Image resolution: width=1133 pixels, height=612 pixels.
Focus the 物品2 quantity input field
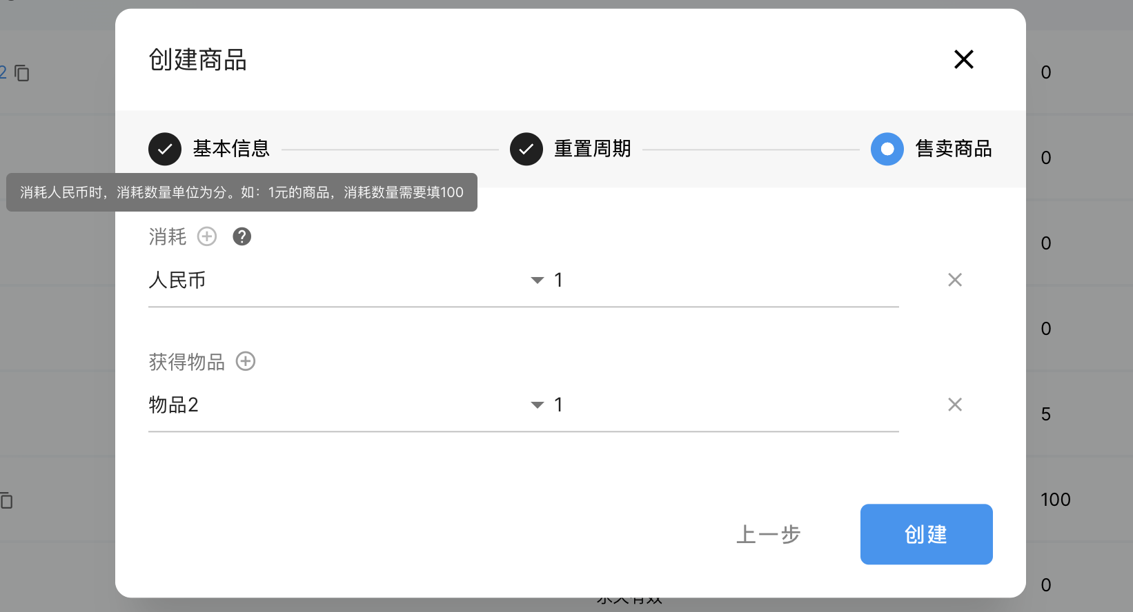pyautogui.click(x=725, y=405)
